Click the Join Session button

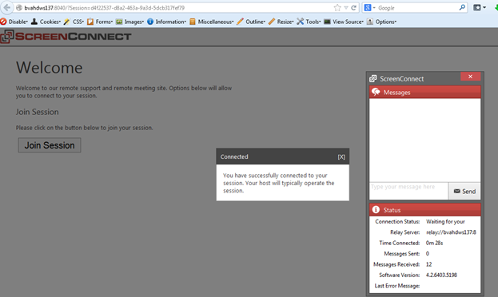coord(50,145)
